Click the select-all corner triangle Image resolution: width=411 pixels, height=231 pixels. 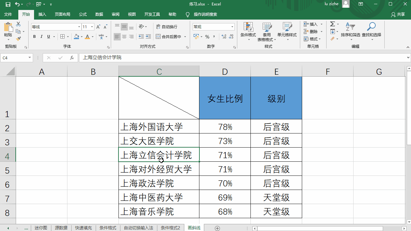(10, 71)
